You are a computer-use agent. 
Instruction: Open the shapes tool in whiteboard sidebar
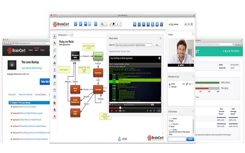point(55,63)
